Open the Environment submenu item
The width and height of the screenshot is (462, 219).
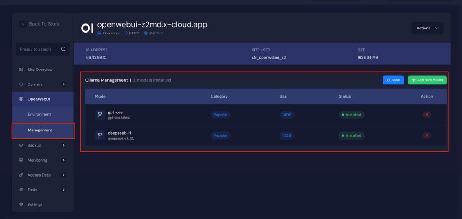(39, 114)
